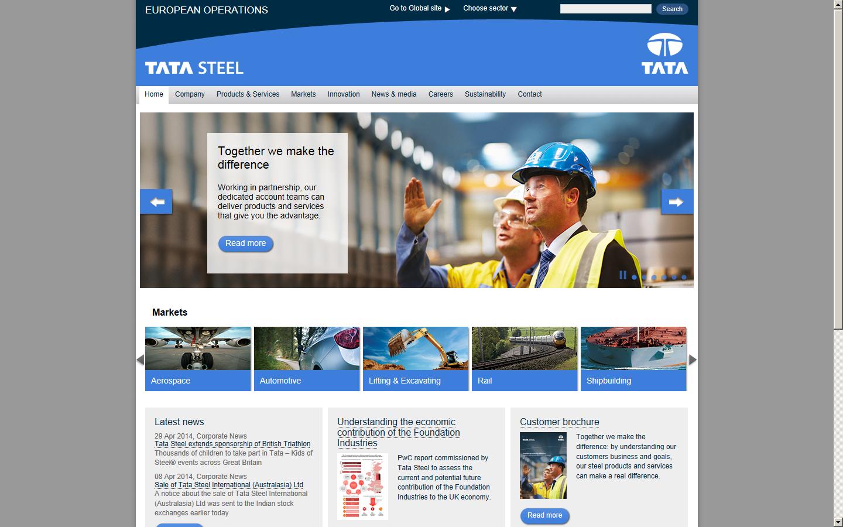The image size is (843, 527).
Task: Switch to the Sustainability tab
Action: tap(485, 94)
